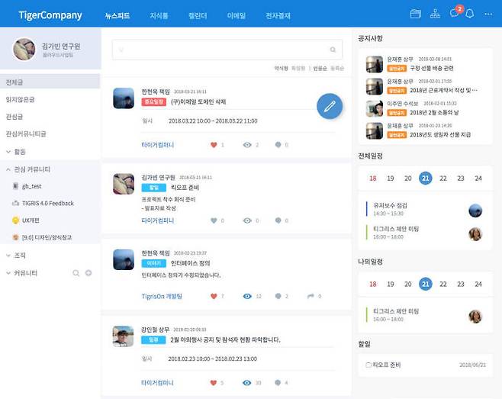Collapse the 관심 커뮤니티 section
Image resolution: width=502 pixels, height=399 pixels.
point(8,169)
